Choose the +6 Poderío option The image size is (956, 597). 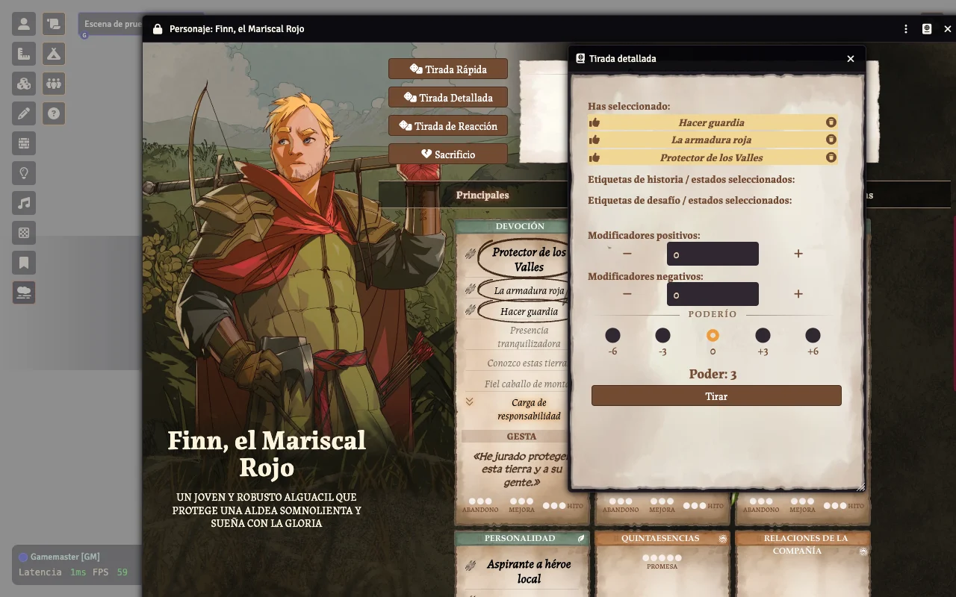pyautogui.click(x=813, y=335)
